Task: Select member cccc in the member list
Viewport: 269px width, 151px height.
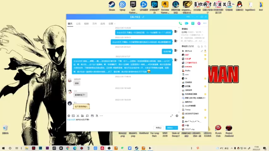Action: pyautogui.click(x=194, y=74)
